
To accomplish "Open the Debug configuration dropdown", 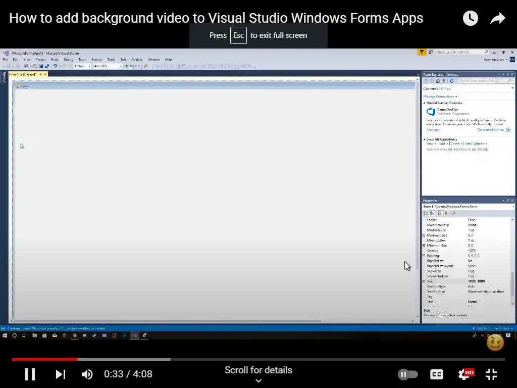I will [x=82, y=66].
